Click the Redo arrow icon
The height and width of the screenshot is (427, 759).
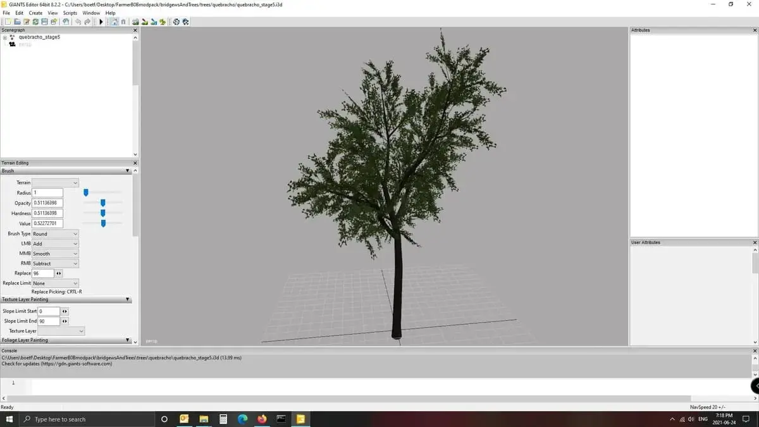(87, 22)
